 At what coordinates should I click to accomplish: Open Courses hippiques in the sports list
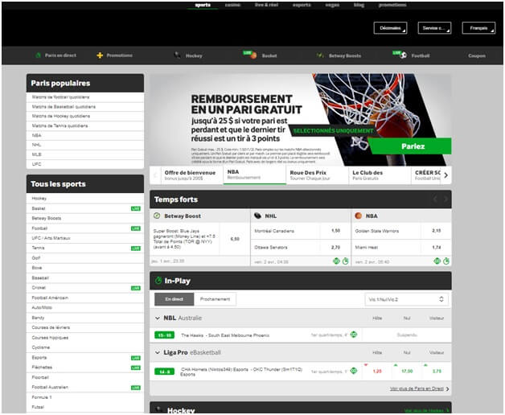(85, 338)
